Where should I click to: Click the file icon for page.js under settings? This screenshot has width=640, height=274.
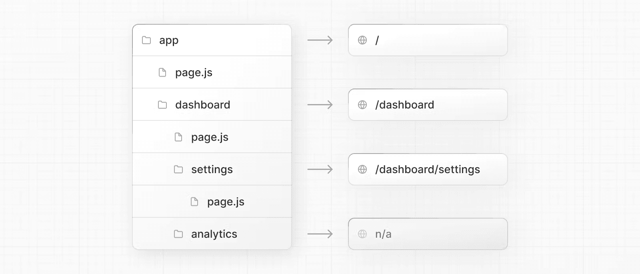click(x=194, y=202)
